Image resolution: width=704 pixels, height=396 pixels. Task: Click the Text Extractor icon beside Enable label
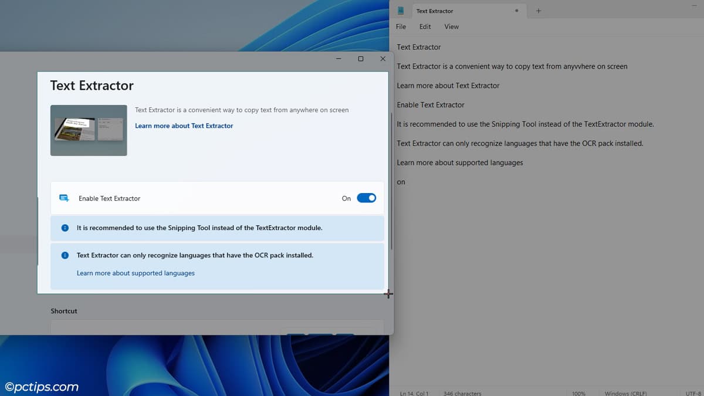[64, 198]
